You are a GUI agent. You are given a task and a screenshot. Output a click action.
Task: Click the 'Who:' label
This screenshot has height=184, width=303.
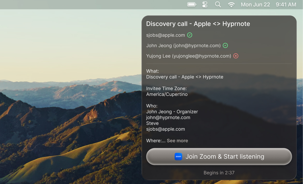152,106
